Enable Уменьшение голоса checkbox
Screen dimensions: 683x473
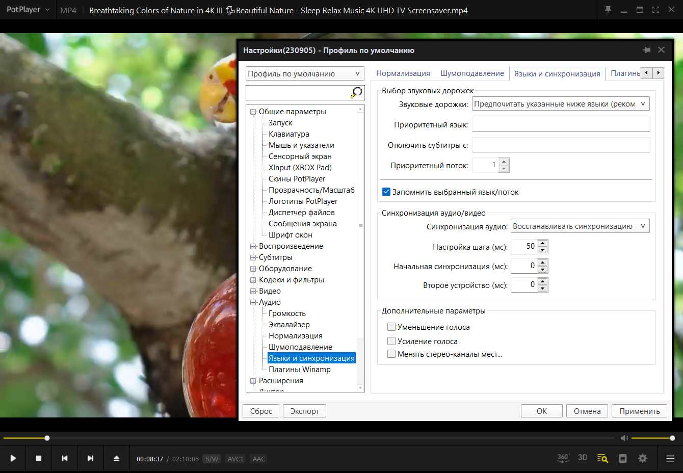point(391,327)
